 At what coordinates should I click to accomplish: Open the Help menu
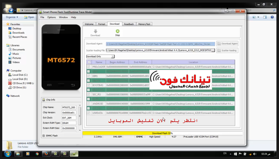tap(73, 17)
